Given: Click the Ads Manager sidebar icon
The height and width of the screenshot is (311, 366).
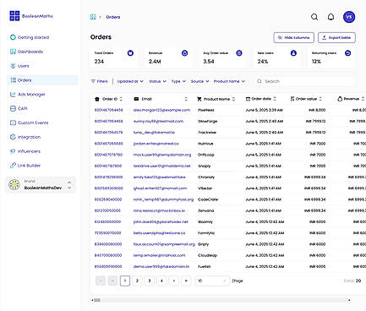Looking at the screenshot, I should coord(13,95).
